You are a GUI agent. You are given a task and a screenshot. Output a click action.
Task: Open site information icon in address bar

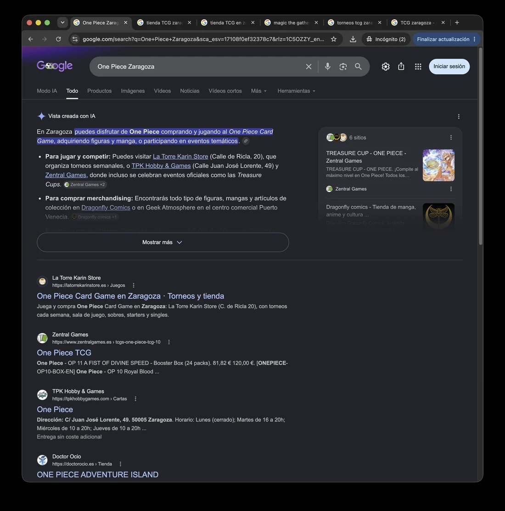[75, 39]
